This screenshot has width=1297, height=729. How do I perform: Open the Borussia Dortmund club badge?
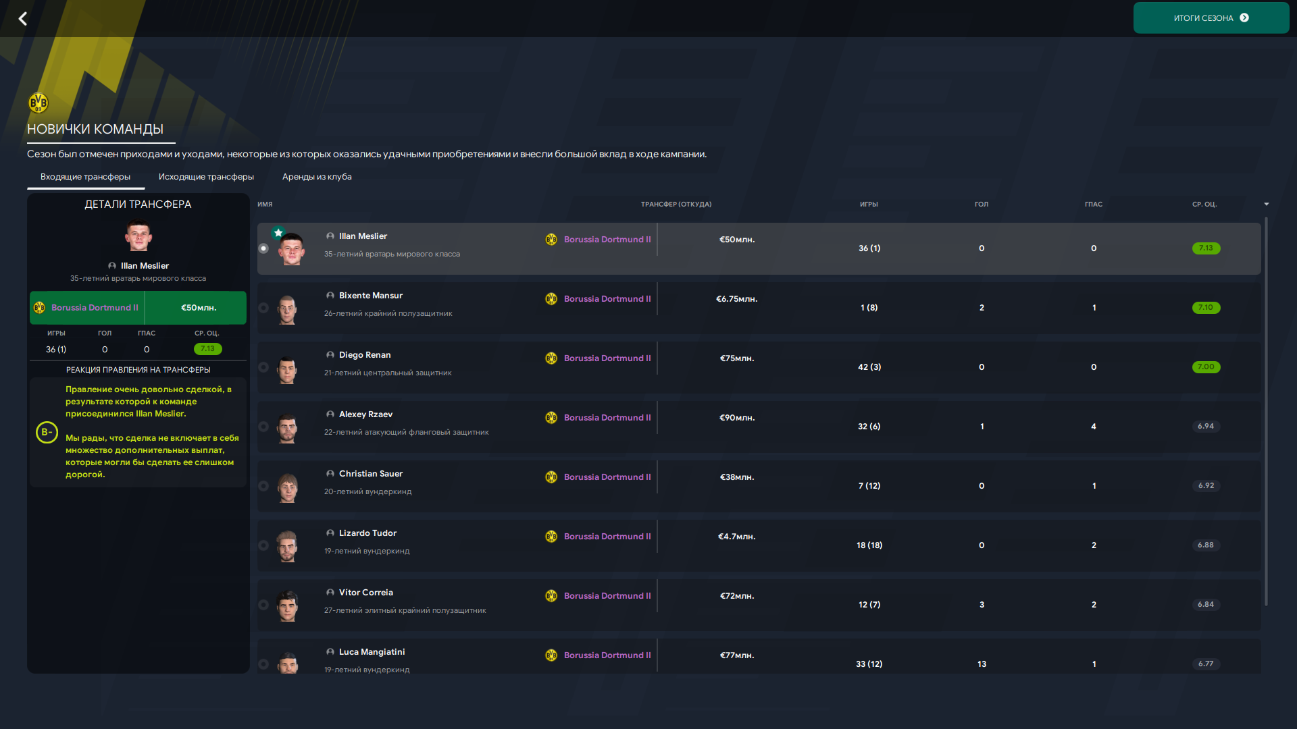[x=39, y=103]
